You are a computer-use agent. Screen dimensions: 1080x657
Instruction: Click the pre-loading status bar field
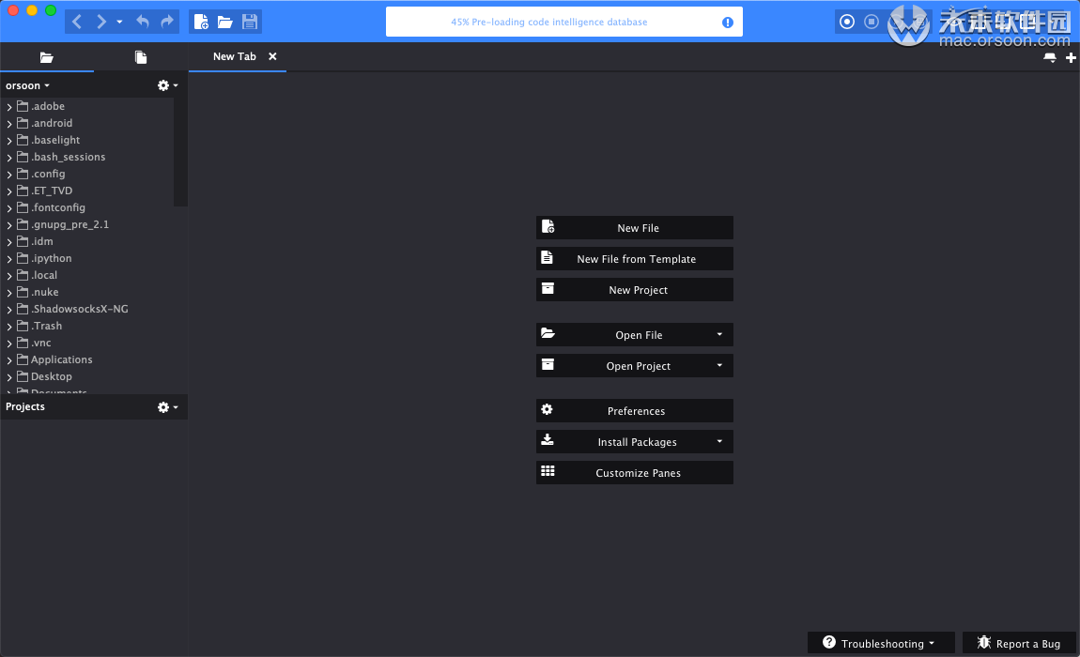coord(564,22)
